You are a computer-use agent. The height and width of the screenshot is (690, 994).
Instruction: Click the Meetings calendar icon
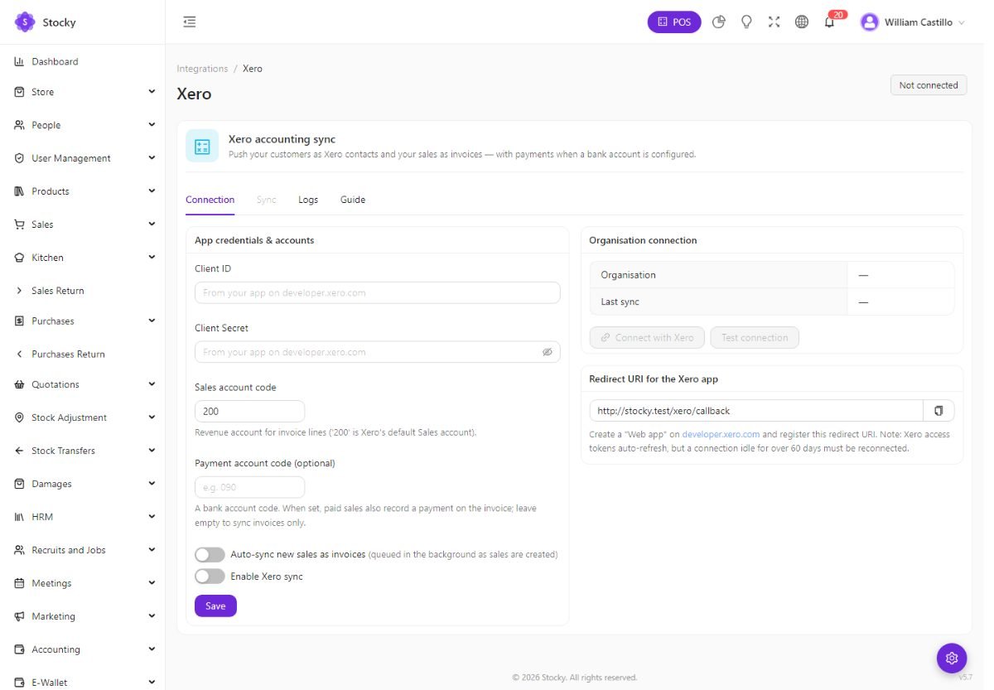pos(20,583)
